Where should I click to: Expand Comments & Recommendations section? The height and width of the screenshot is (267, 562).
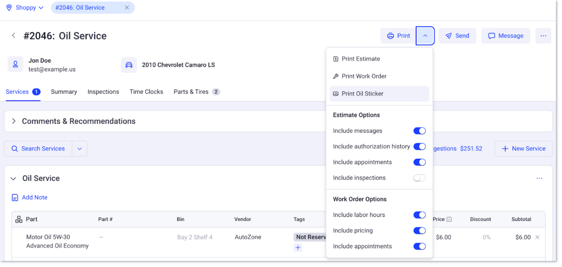pyautogui.click(x=14, y=121)
